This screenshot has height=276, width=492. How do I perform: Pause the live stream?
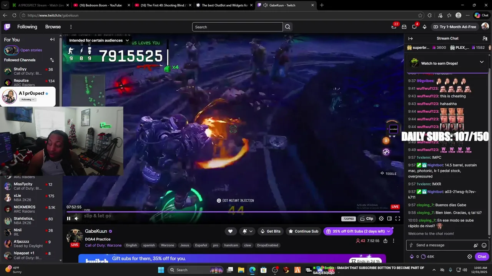click(x=68, y=219)
